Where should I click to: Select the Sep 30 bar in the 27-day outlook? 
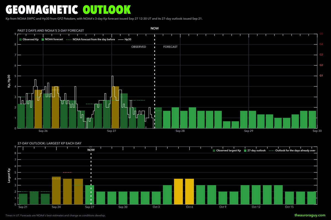point(123,198)
